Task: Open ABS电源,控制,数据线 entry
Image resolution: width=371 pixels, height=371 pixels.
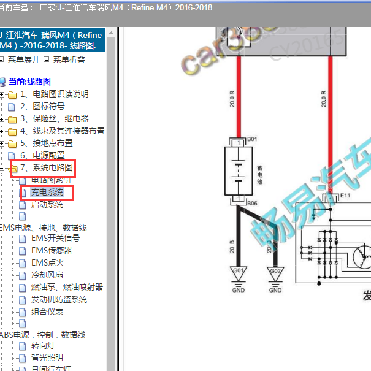Action: pyautogui.click(x=42, y=335)
